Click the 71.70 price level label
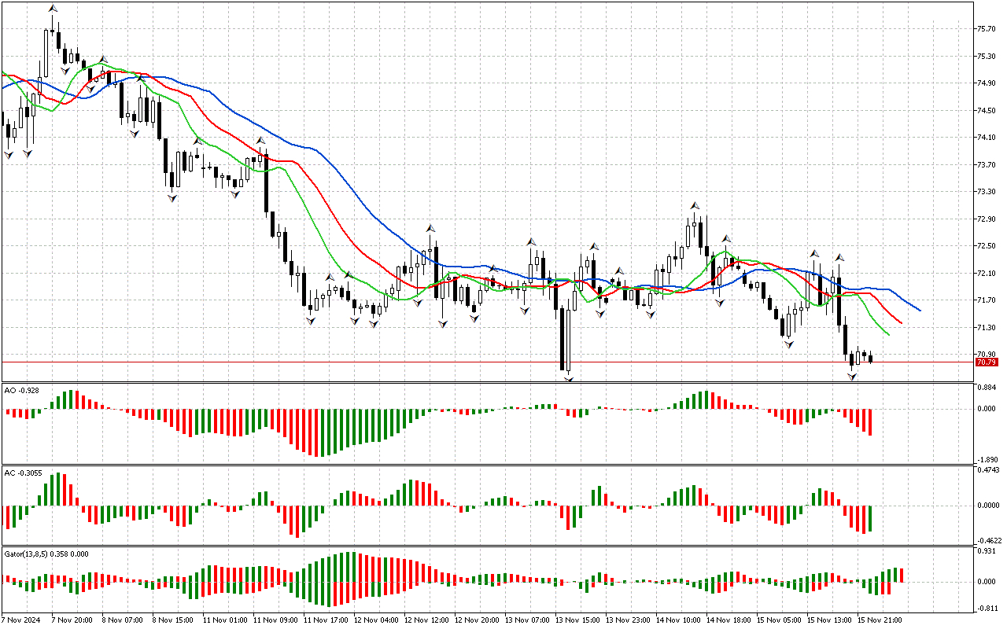The height and width of the screenshot is (629, 1007). [x=985, y=300]
